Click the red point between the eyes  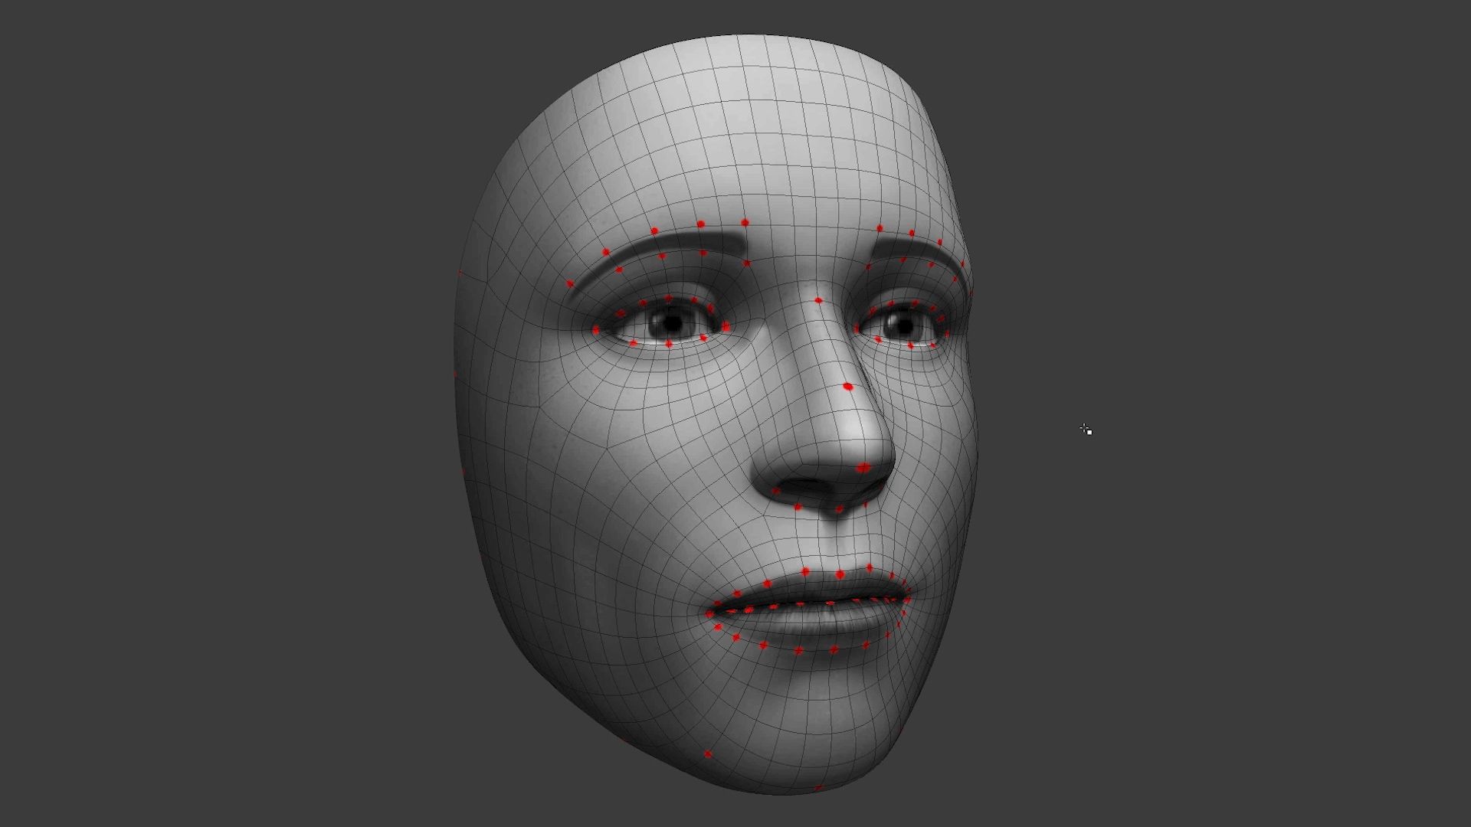pyautogui.click(x=819, y=301)
